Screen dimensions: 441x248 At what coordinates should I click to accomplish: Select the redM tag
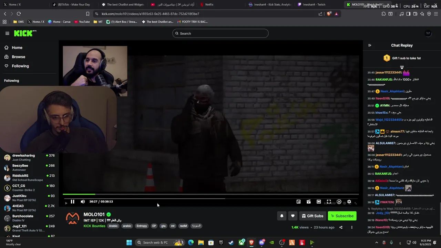(x=183, y=226)
